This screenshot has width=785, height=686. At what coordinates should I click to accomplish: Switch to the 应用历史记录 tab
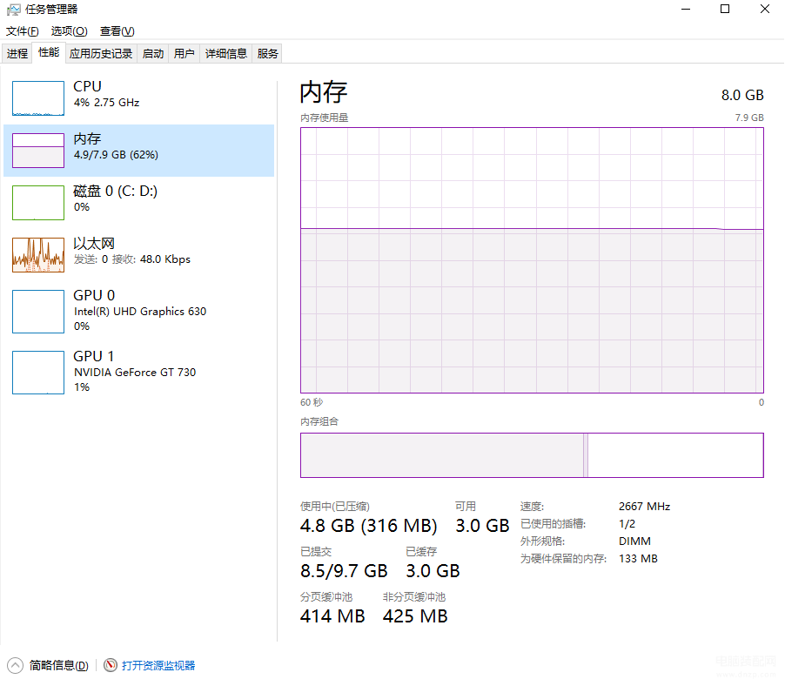[x=101, y=54]
